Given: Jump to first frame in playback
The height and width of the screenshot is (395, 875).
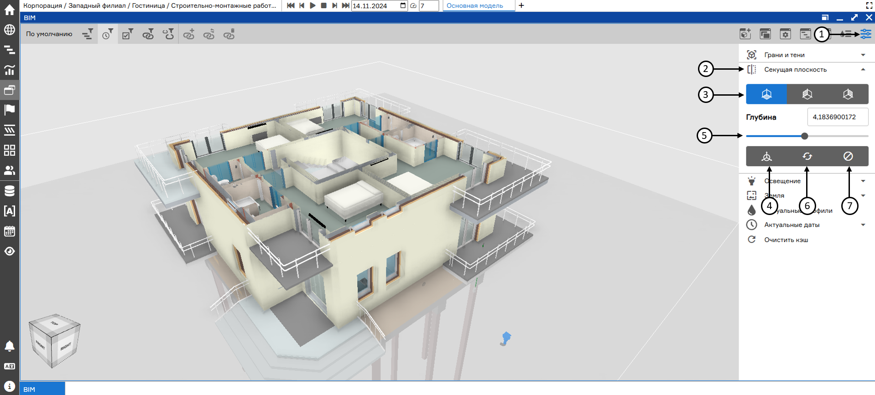Looking at the screenshot, I should (291, 5).
